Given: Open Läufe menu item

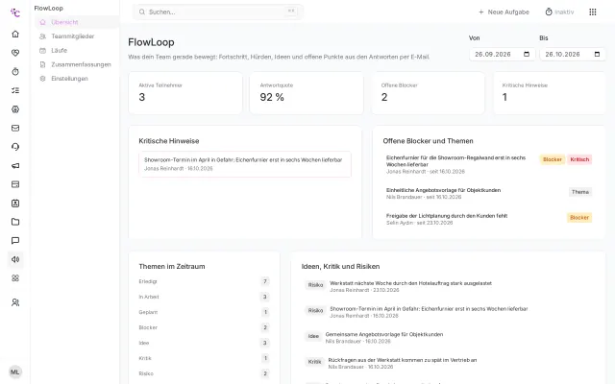Looking at the screenshot, I should pos(77,51).
